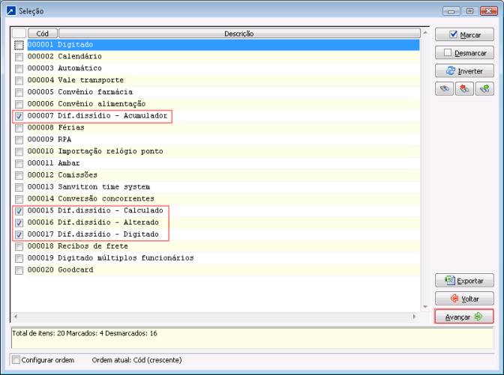The width and height of the screenshot is (504, 375).
Task: Check the 000004 Vale transporte checkbox
Action: click(x=19, y=81)
